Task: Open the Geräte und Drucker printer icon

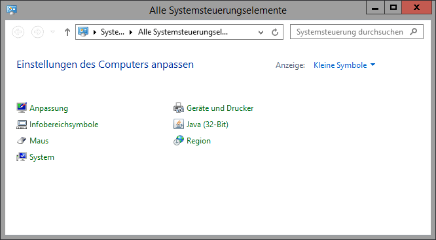Action: (x=179, y=108)
